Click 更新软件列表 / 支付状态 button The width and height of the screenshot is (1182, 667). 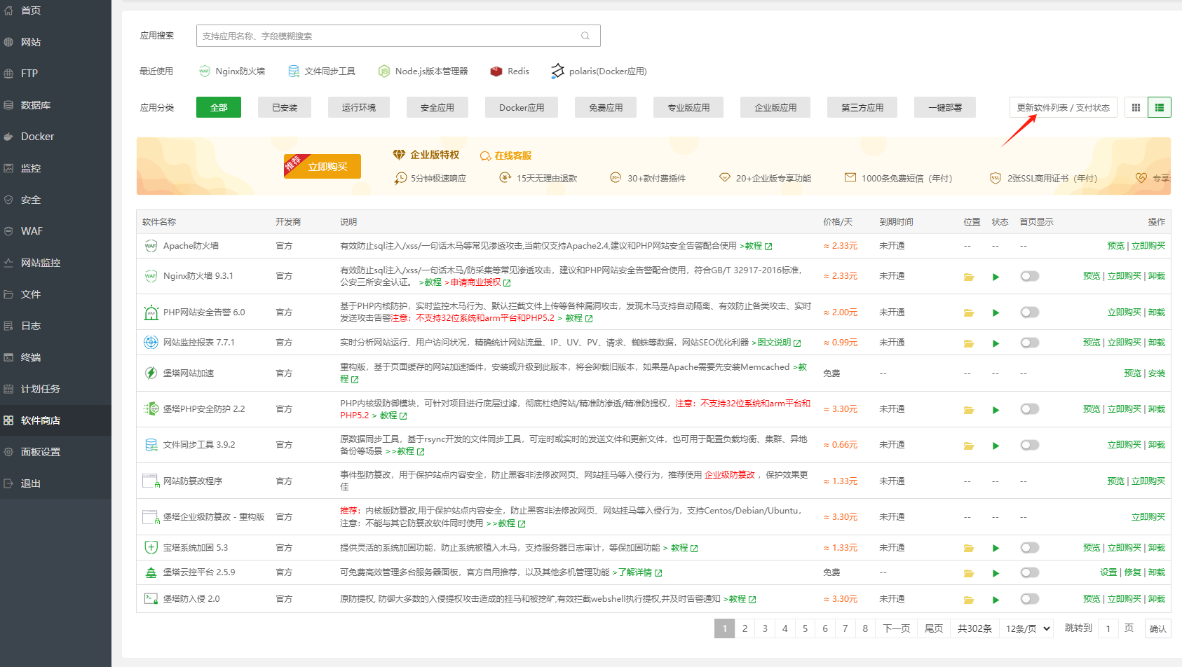1064,107
